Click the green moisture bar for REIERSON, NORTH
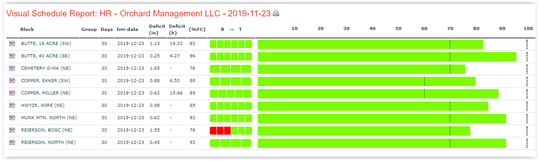The image size is (539, 162). pyautogui.click(x=382, y=143)
